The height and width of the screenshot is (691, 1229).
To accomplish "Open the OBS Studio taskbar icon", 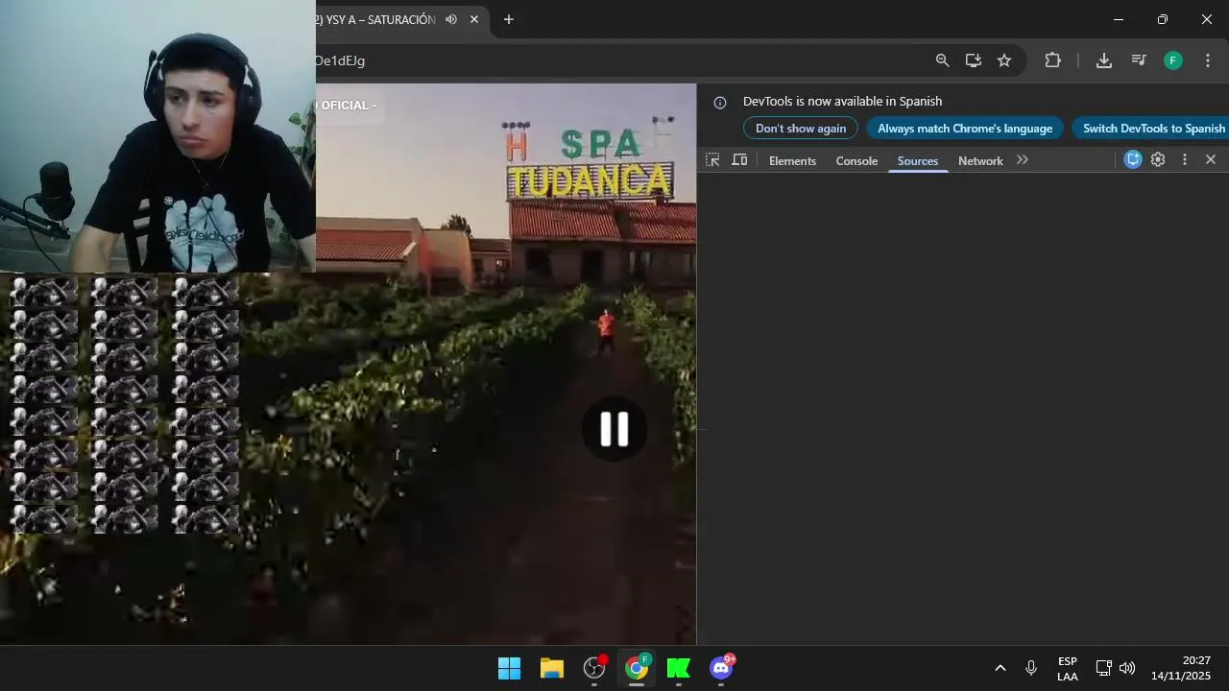I will [x=595, y=668].
